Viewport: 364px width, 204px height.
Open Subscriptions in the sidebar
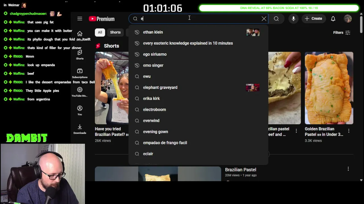coord(80,73)
